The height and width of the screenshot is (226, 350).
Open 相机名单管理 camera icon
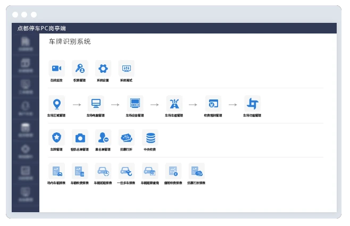80,137
